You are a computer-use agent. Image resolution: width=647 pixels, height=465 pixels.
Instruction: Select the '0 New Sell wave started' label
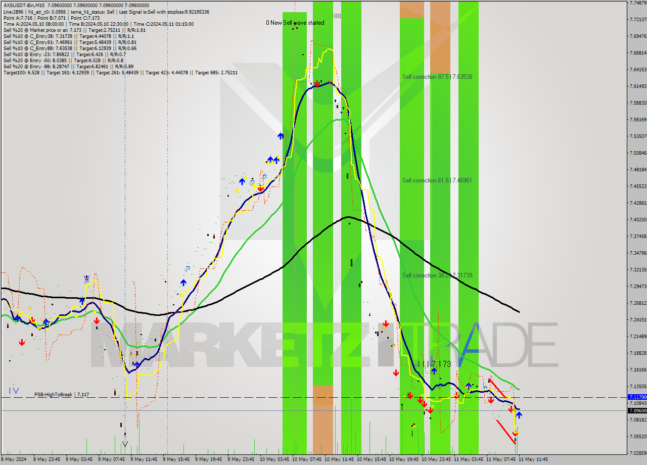pyautogui.click(x=295, y=23)
